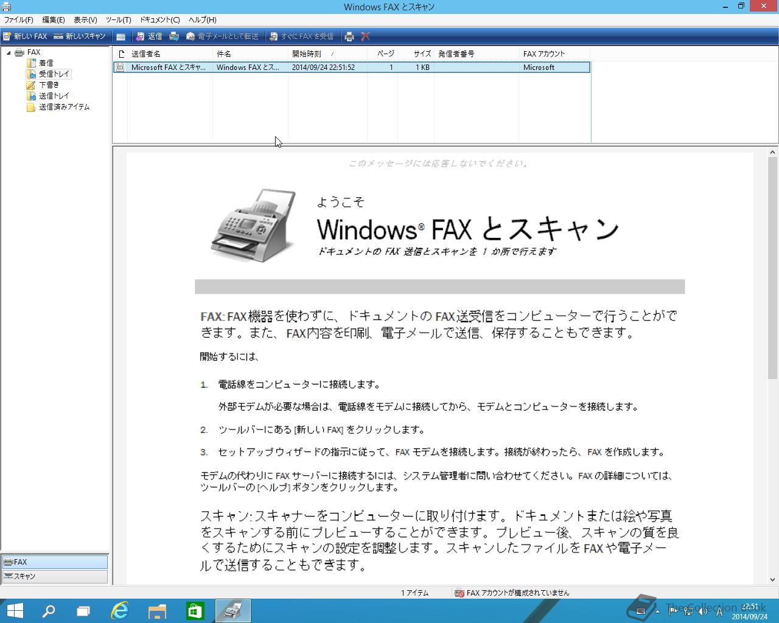Click the 1 アイテム status bar entry
779x623 pixels.
[414, 593]
